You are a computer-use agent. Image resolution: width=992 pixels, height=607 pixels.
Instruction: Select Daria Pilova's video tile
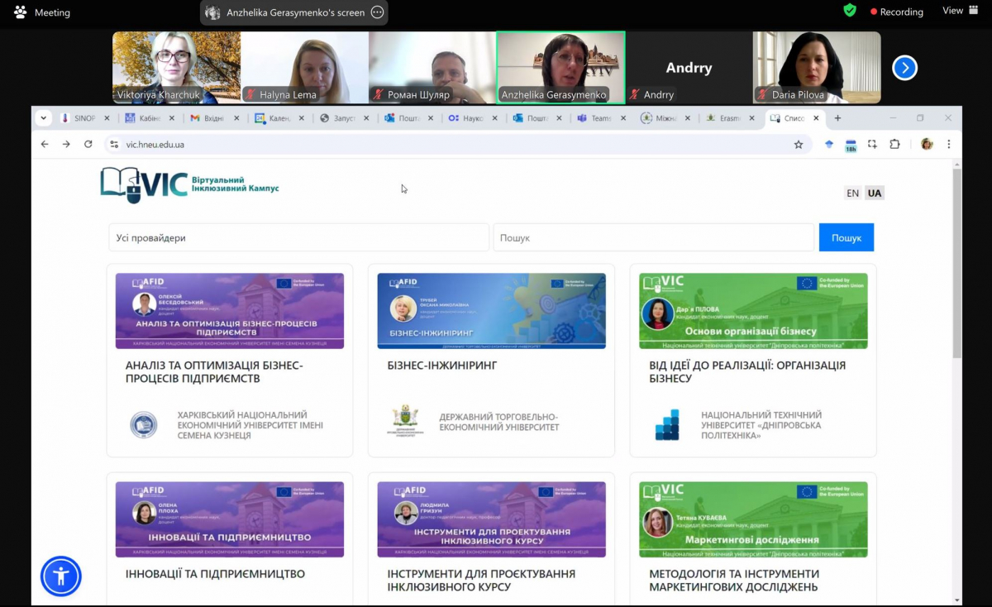[x=817, y=68]
